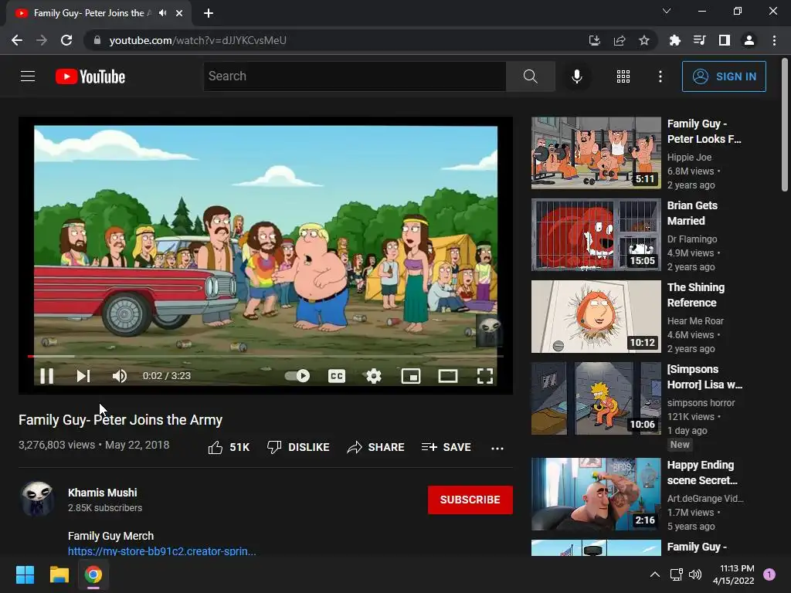Click the video title Peter Joins the Army
Image resolution: width=791 pixels, height=593 pixels.
(x=121, y=419)
